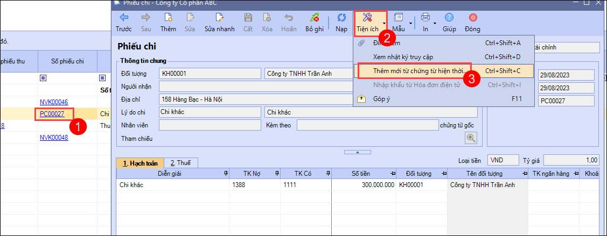Switch to the 2. Thuế tab

[181, 162]
